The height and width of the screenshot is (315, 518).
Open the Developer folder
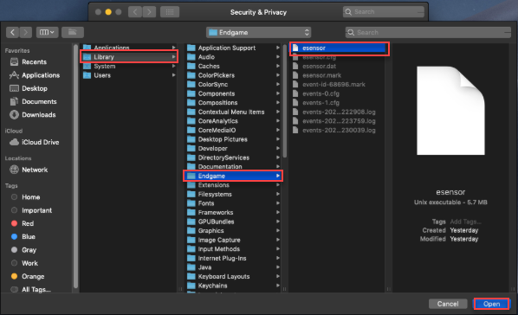click(233, 149)
